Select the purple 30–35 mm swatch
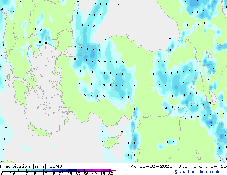This screenshot has height=175, width=227. 81,170
